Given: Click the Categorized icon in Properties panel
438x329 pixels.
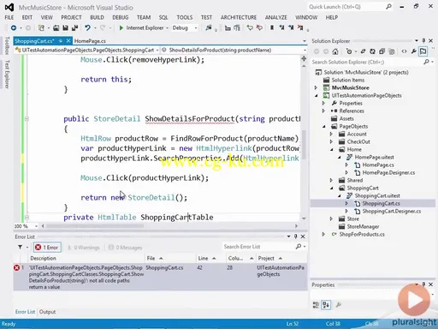Looking at the screenshot, I should click(x=316, y=305).
